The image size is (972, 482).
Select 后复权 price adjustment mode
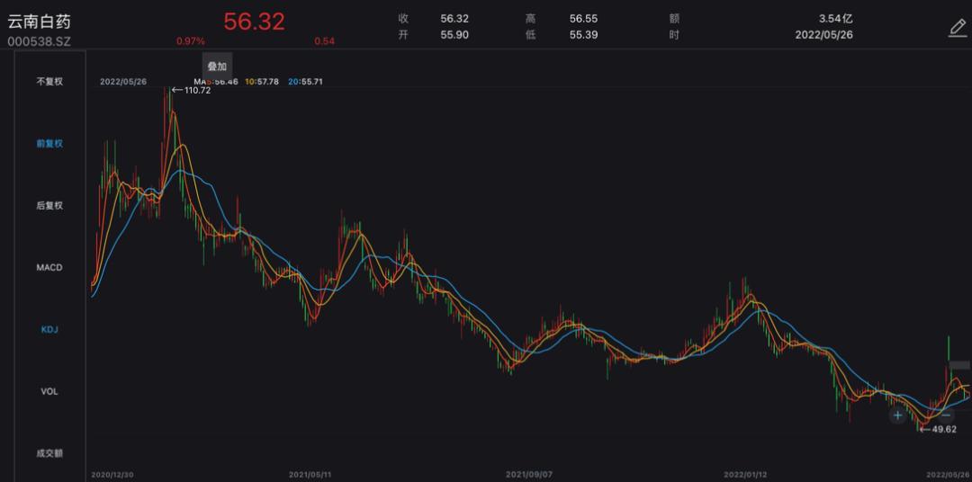pyautogui.click(x=49, y=205)
